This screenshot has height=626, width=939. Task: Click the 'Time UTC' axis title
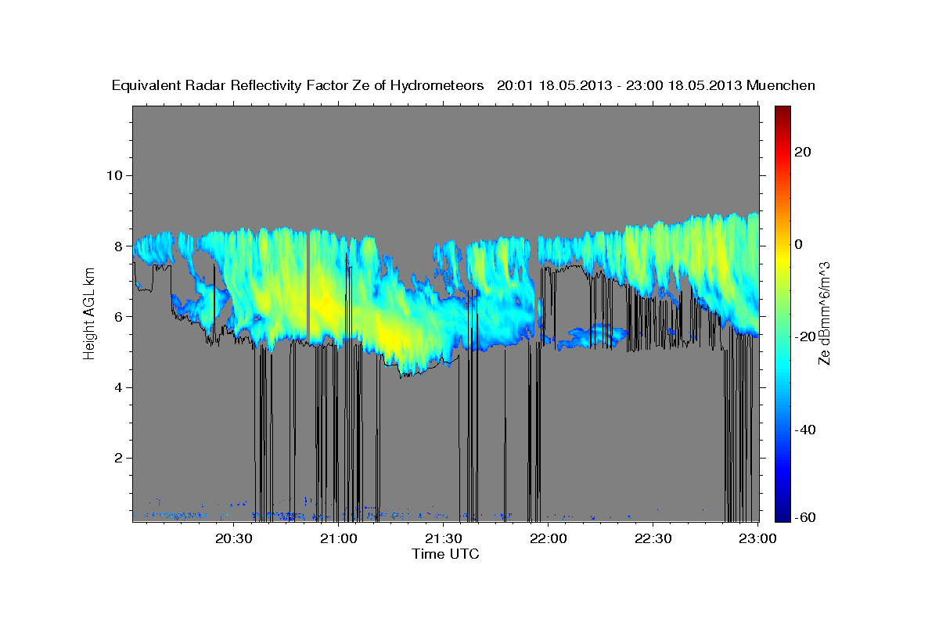point(445,554)
